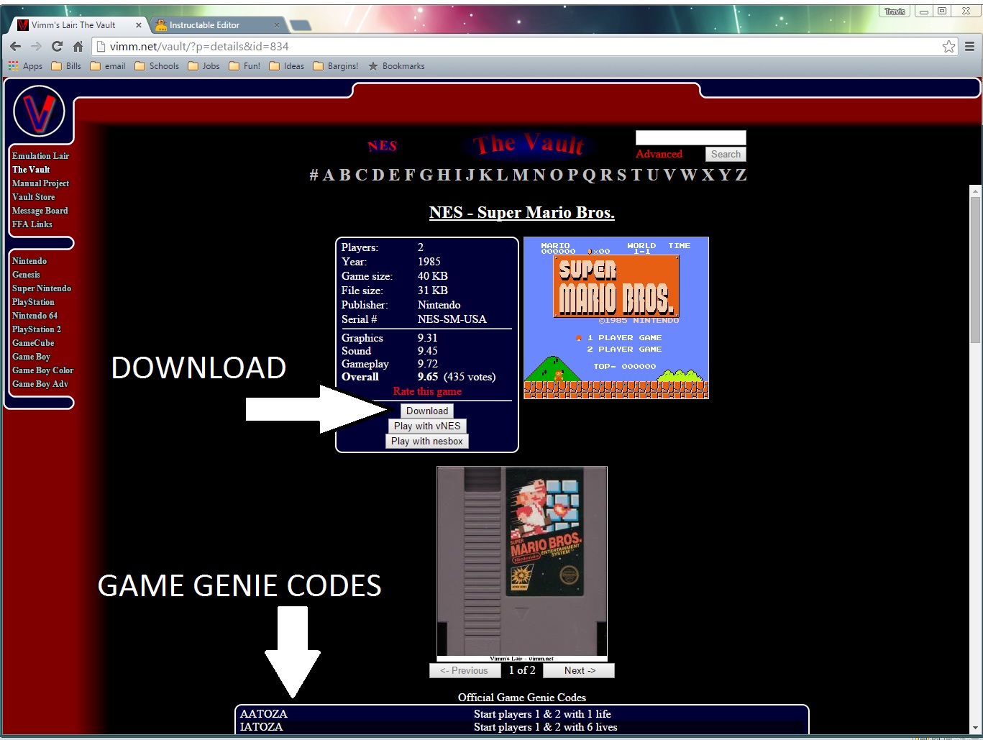The width and height of the screenshot is (983, 740).
Task: Go back with the browser arrow
Action: [x=15, y=46]
